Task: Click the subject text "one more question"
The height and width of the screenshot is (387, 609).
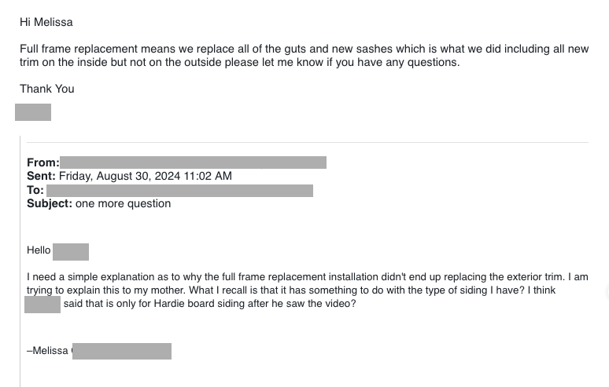Action: pos(123,204)
